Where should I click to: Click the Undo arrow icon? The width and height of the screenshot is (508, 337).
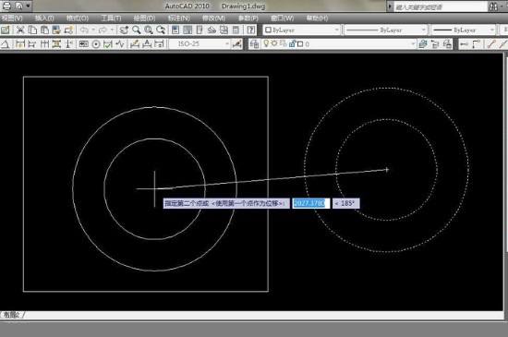84,30
